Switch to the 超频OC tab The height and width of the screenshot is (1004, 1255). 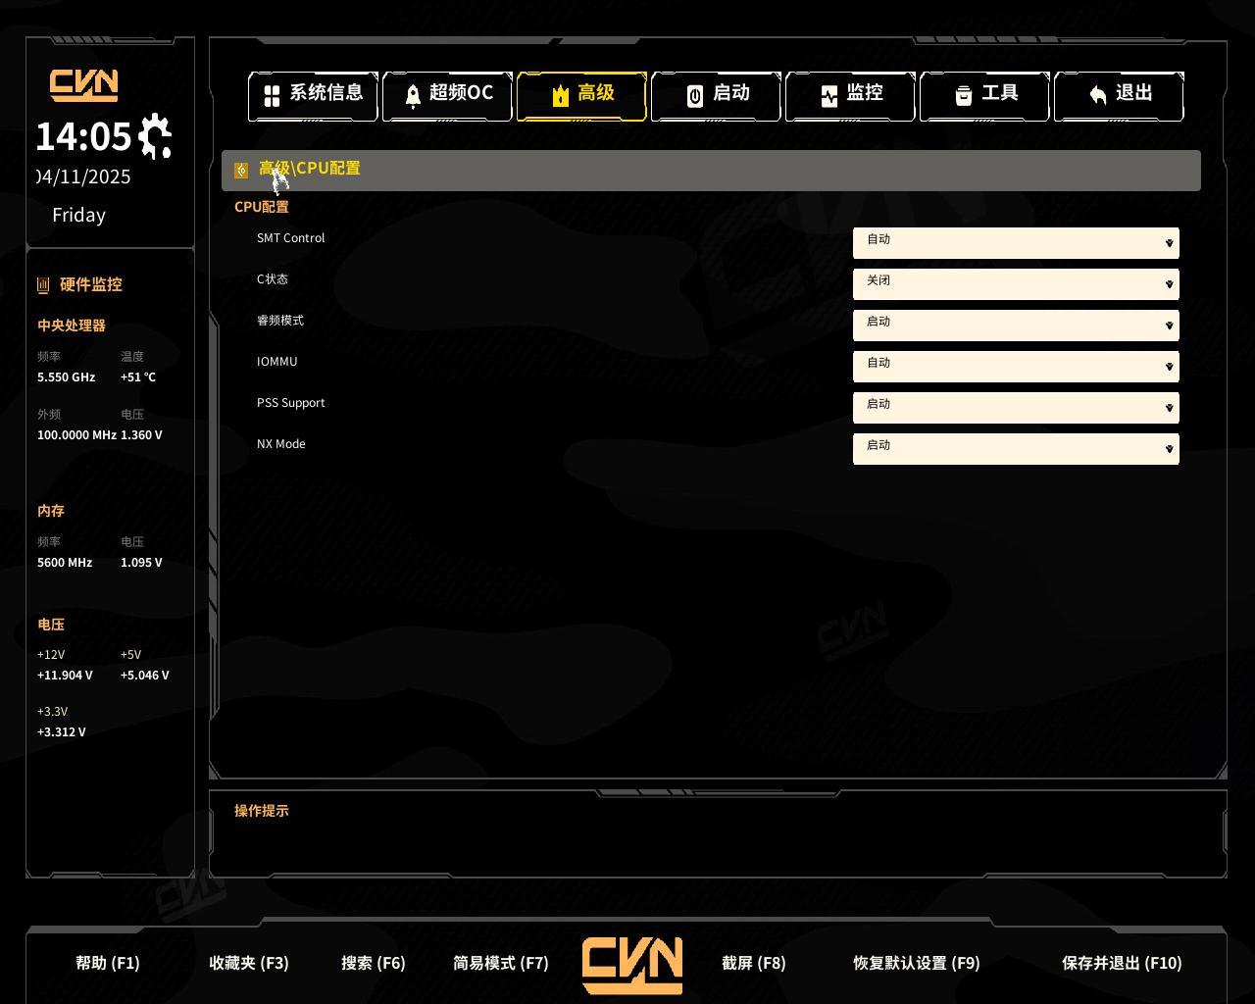click(x=447, y=95)
